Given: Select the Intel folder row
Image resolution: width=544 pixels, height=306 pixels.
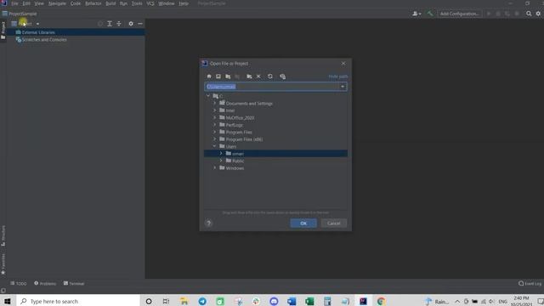Looking at the screenshot, I should pyautogui.click(x=275, y=110).
